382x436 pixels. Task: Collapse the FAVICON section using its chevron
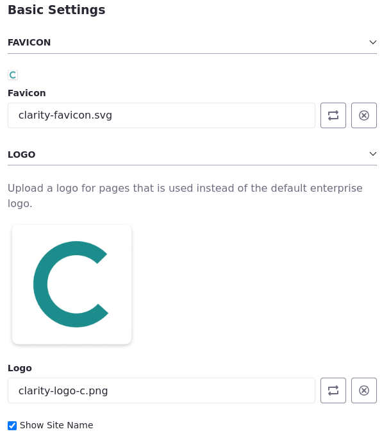[x=373, y=42]
